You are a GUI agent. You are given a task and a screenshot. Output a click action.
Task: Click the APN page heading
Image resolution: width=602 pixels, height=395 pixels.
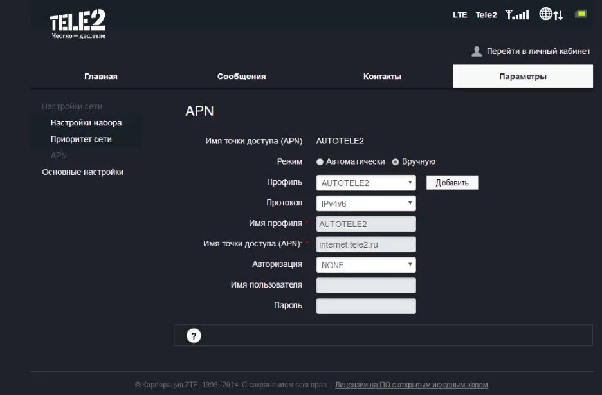(199, 111)
